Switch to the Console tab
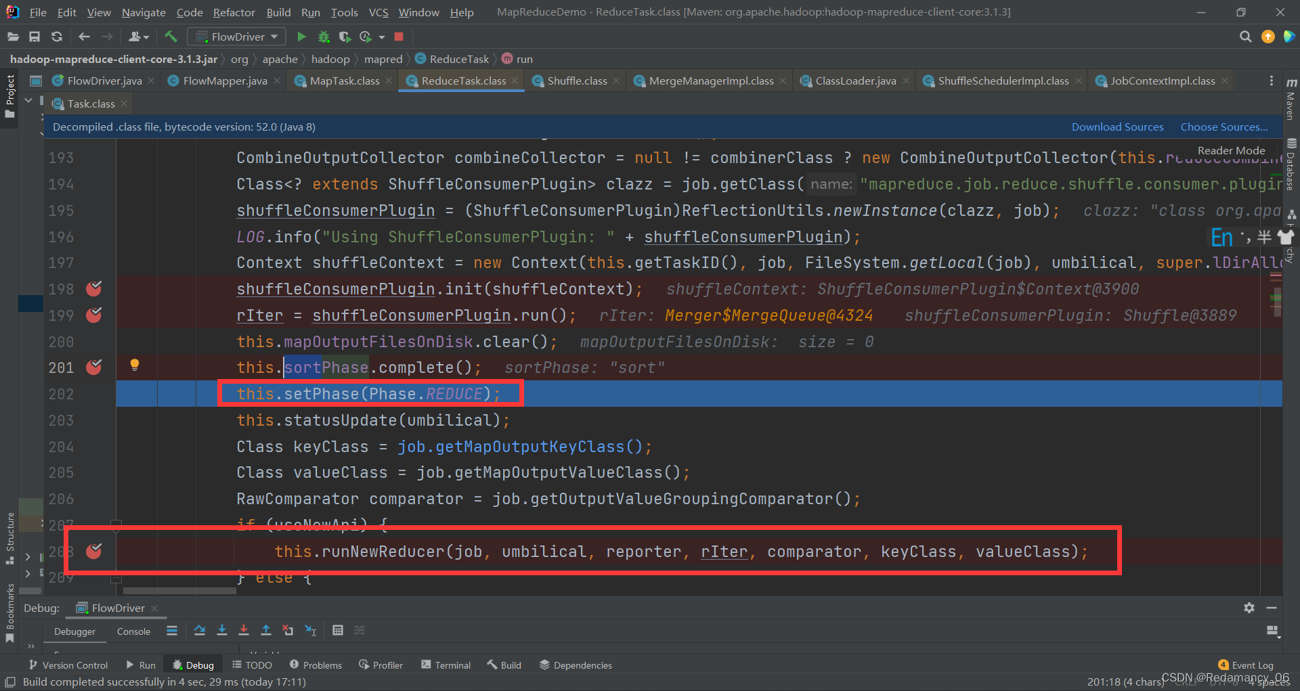1300x691 pixels. coord(133,631)
